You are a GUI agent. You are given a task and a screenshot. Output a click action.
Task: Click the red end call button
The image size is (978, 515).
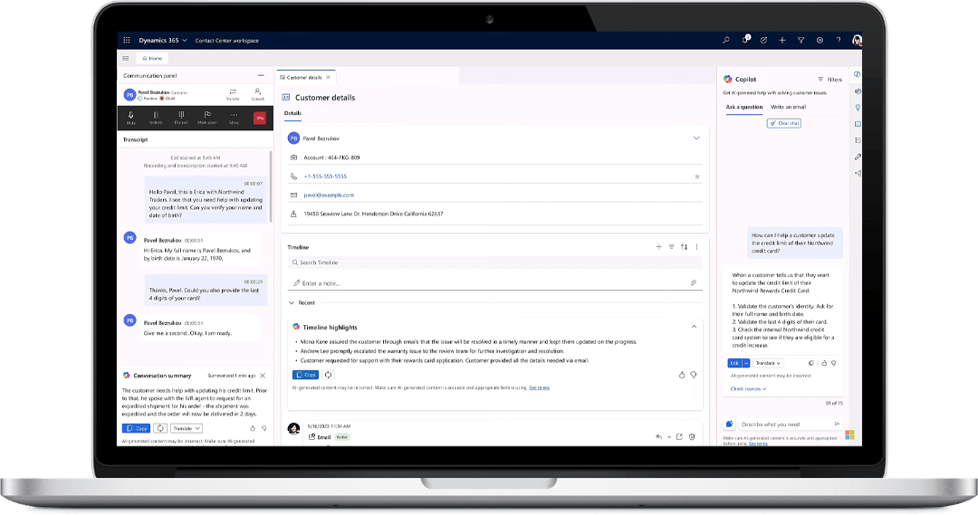click(x=260, y=118)
